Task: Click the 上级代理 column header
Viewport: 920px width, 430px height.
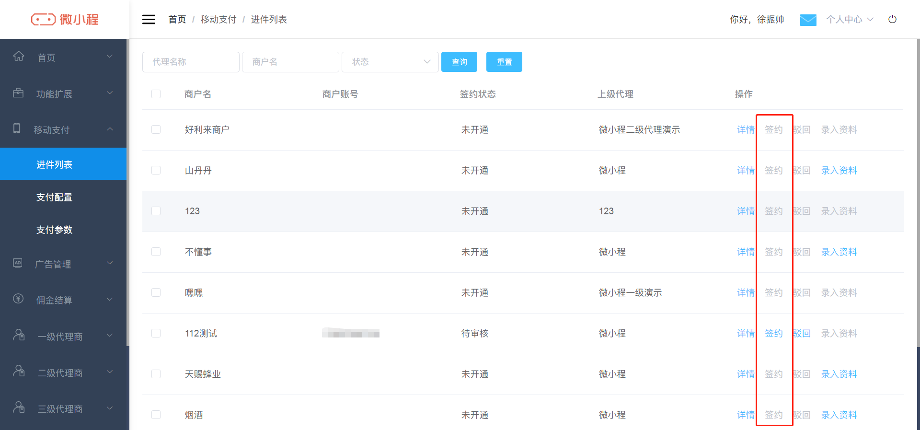Action: pyautogui.click(x=615, y=94)
